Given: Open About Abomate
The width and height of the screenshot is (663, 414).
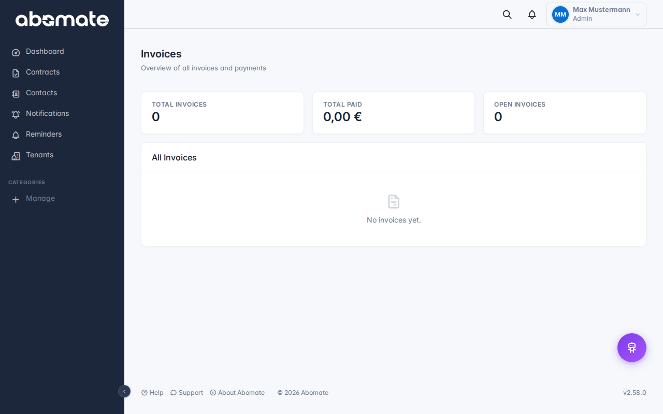Looking at the screenshot, I should tap(237, 392).
